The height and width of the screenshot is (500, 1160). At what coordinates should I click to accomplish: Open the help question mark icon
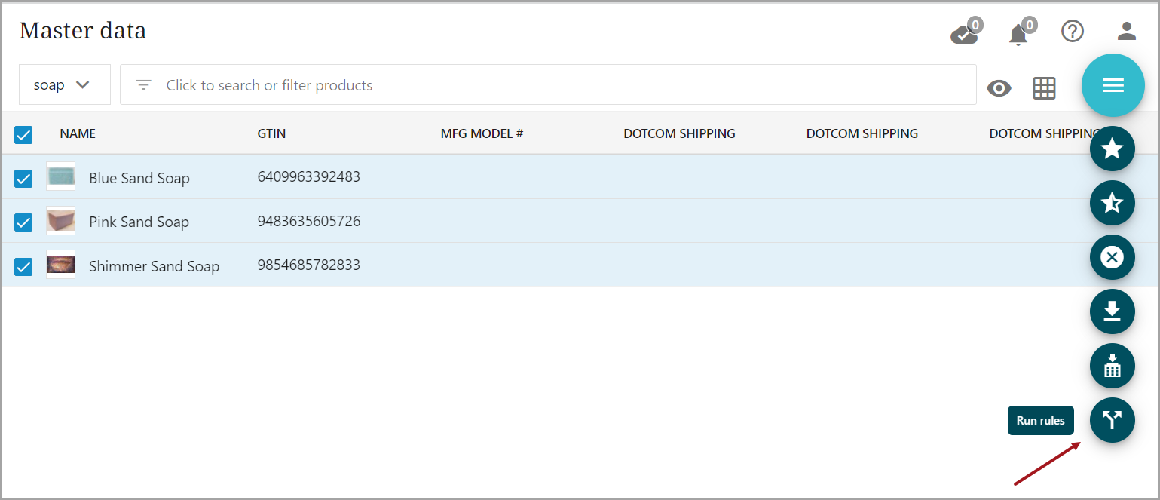click(1072, 31)
